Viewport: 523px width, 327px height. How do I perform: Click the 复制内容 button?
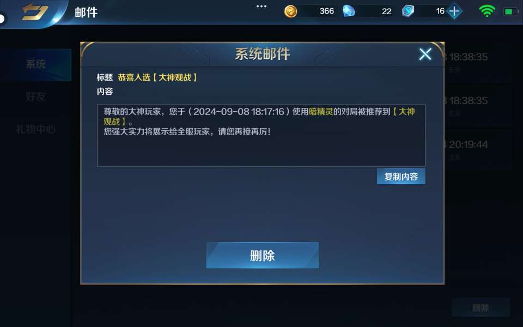pyautogui.click(x=401, y=176)
